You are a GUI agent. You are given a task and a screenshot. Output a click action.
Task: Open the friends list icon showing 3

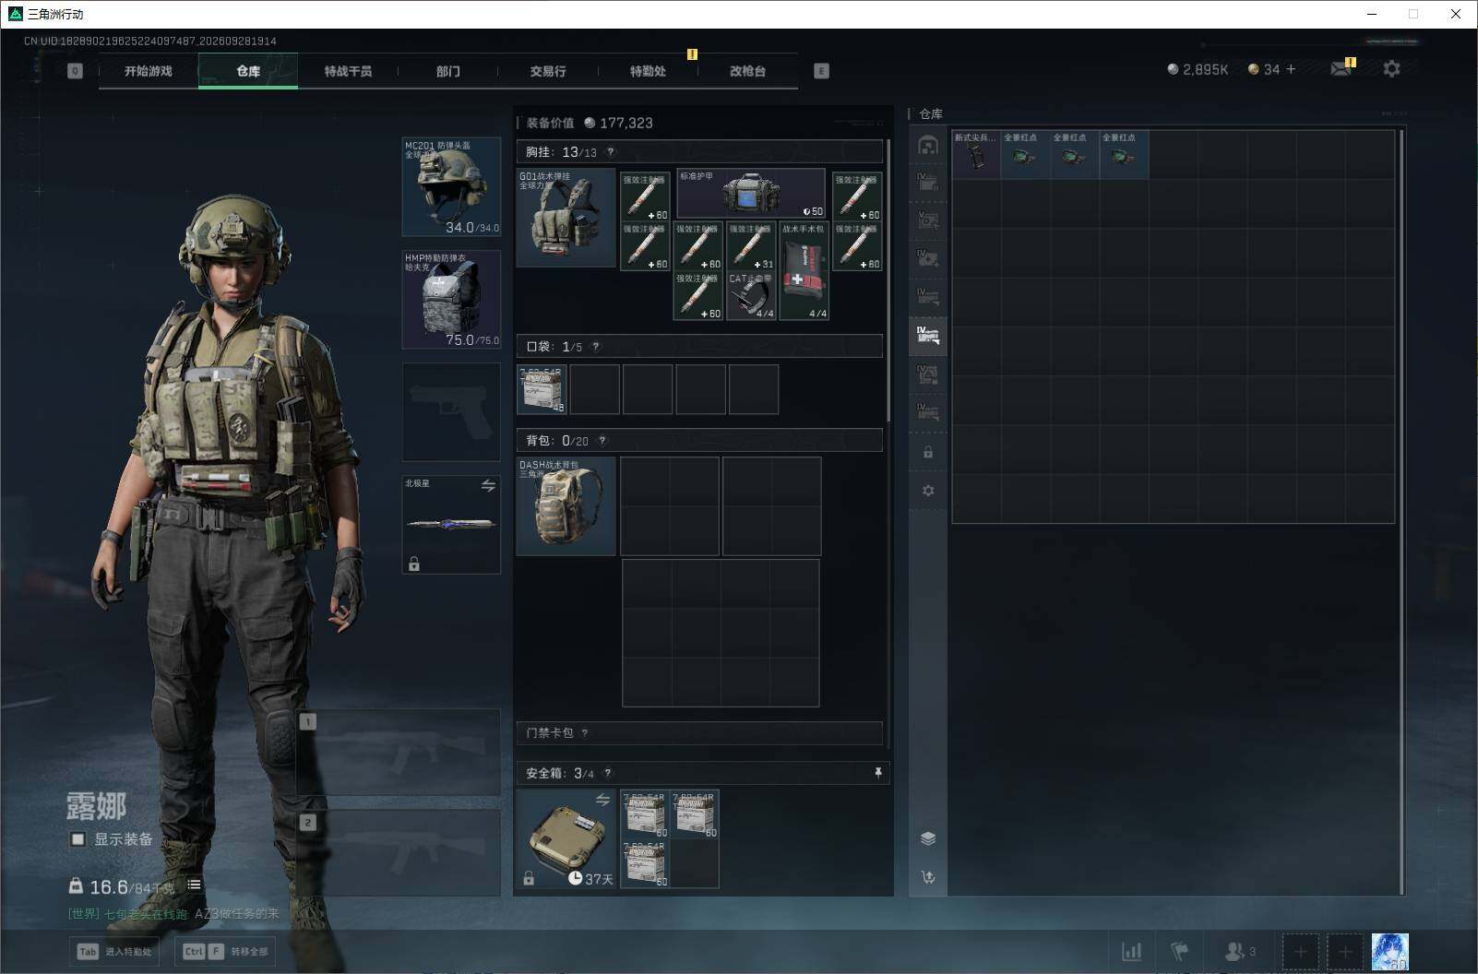click(x=1240, y=951)
